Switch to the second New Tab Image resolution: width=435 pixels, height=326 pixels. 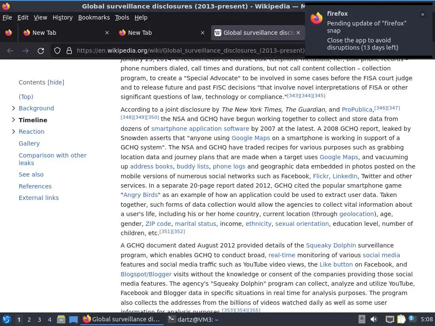click(162, 33)
